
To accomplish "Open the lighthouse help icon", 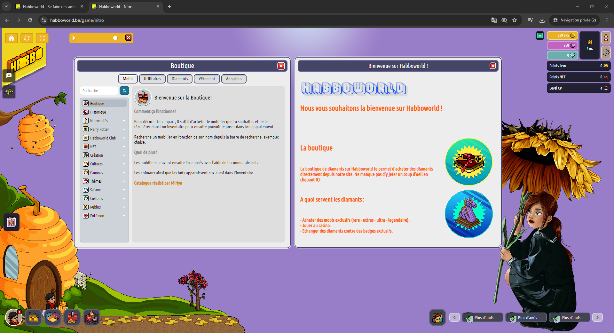I will coord(606,38).
